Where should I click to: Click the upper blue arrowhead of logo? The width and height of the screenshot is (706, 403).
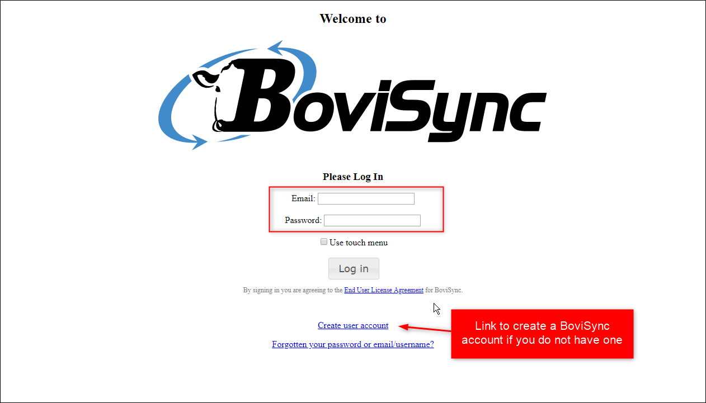(x=278, y=48)
